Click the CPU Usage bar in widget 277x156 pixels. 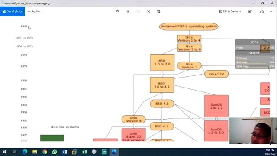click(255, 58)
